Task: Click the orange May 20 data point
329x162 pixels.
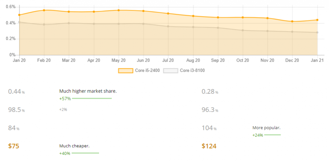Action: coord(118,10)
